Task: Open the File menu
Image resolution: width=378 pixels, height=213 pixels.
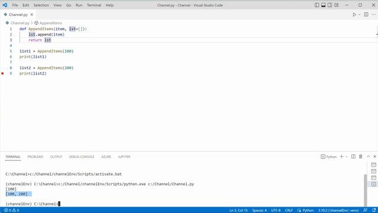Action: point(15,5)
